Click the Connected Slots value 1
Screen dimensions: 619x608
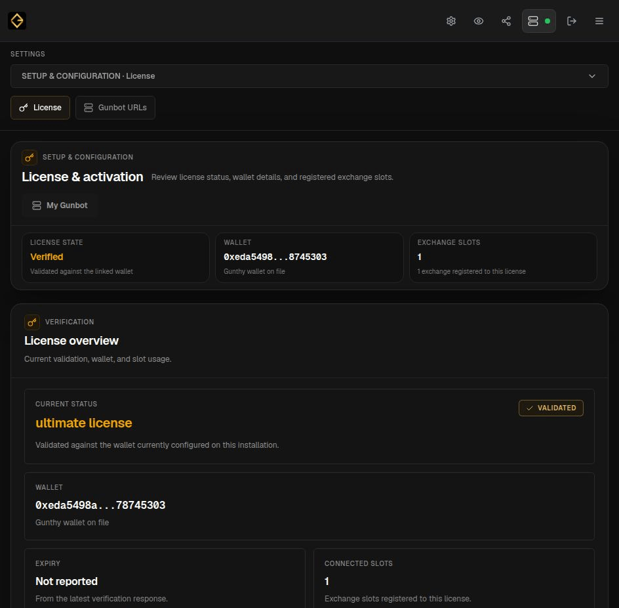(327, 582)
